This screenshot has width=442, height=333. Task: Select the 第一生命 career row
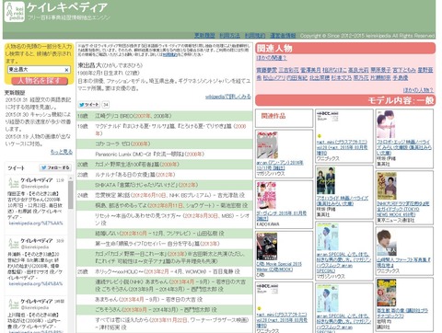(x=164, y=244)
